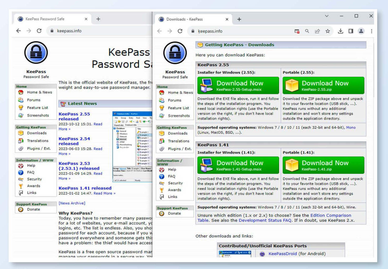Viewport: 388px width, 269px height.
Task: Click KeePass database screenshot thumbnail
Action: point(132,147)
